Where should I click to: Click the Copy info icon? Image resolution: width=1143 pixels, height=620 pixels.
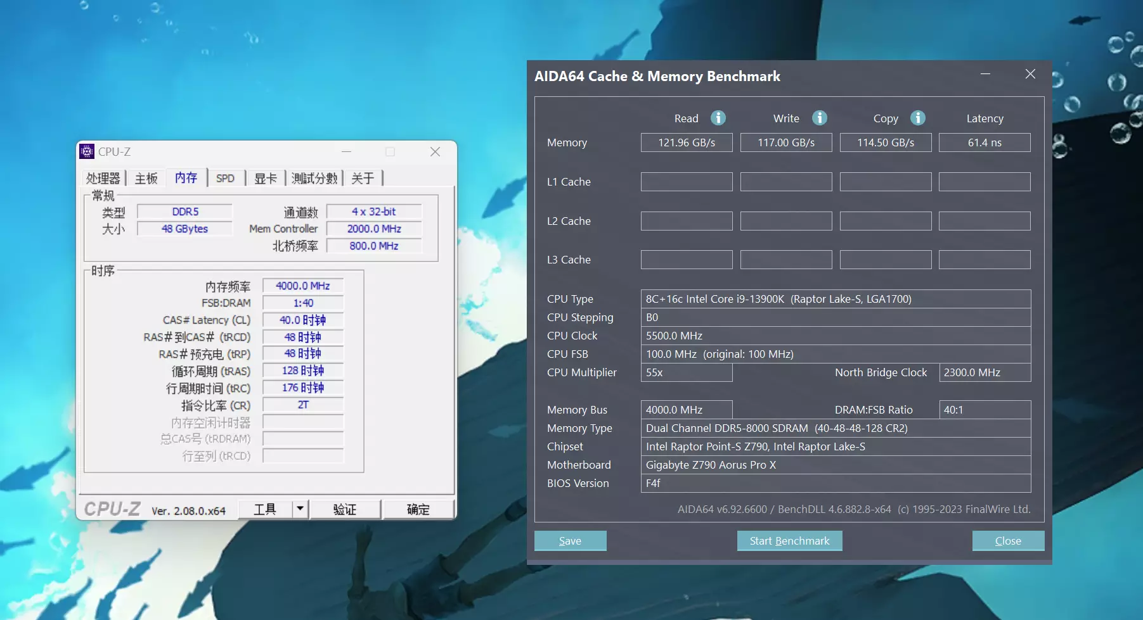[x=917, y=118]
